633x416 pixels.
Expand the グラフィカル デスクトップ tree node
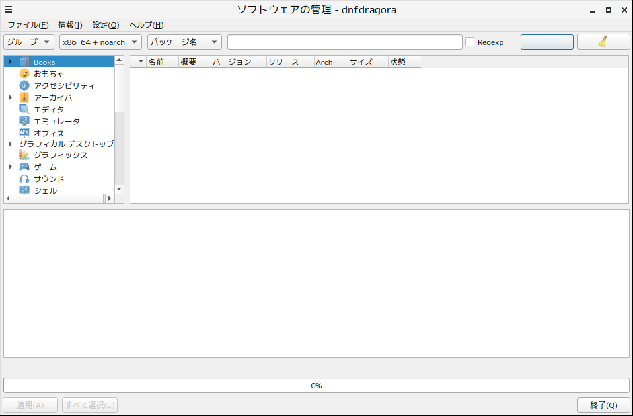11,144
